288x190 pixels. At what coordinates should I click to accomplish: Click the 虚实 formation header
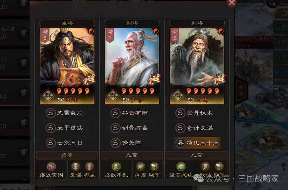(67, 155)
